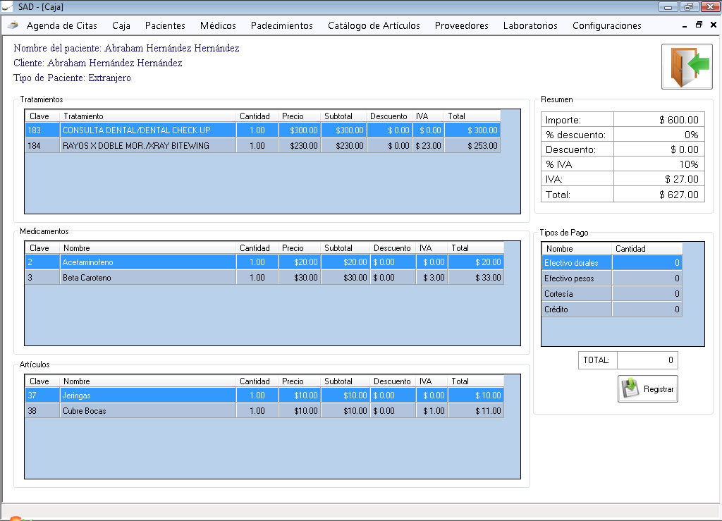Click clave 38 cell in Artículos
722x521 pixels.
coord(42,411)
